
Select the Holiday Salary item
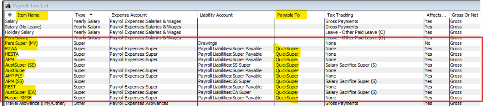pyautogui.click(x=19, y=32)
